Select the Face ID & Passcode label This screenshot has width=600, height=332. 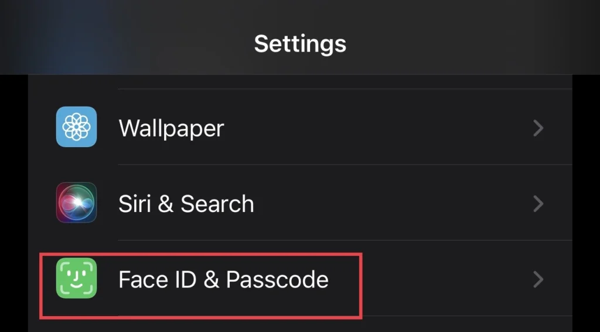tap(223, 279)
